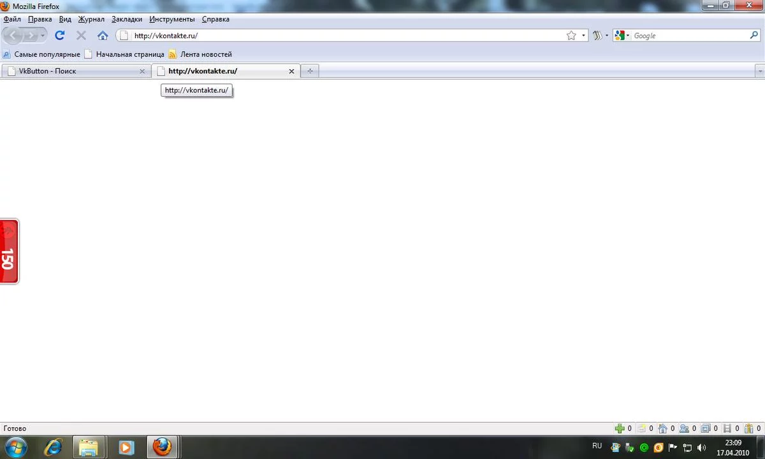Open Windows Explorer folder on the taskbar
Viewport: 765px width, 459px height.
click(x=89, y=448)
